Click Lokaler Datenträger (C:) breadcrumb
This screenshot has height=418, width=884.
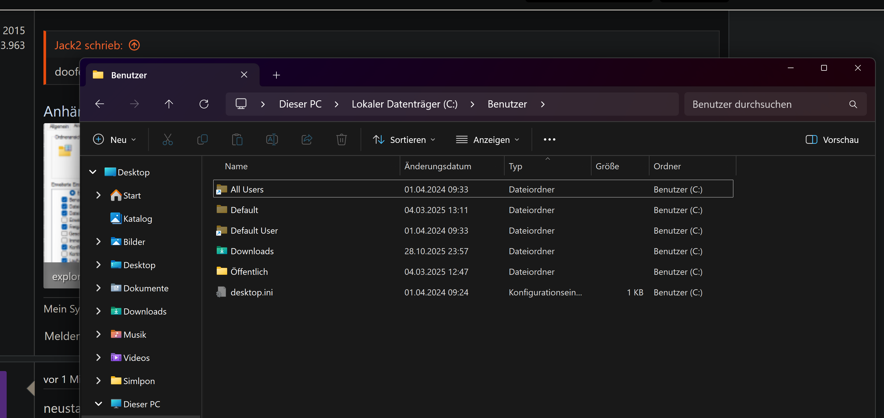pyautogui.click(x=404, y=104)
